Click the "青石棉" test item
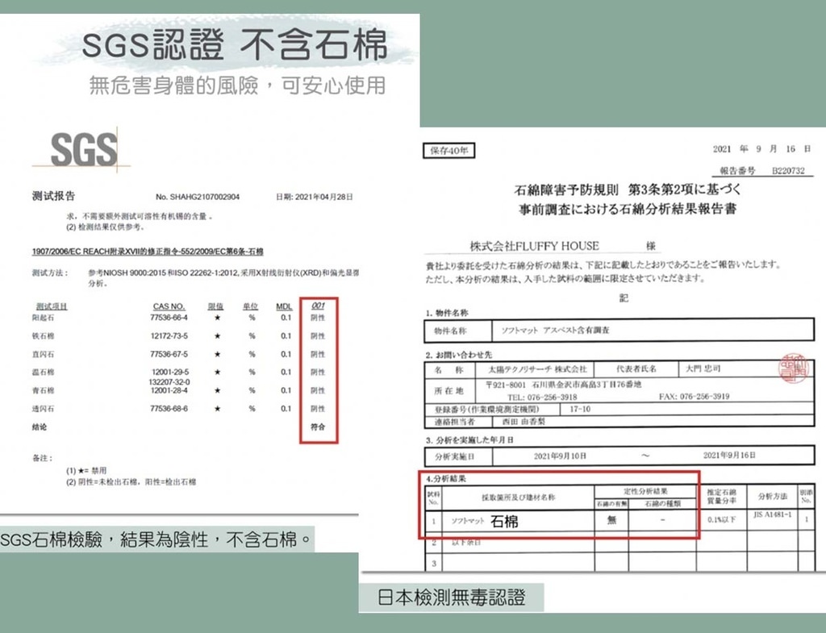The width and height of the screenshot is (826, 633). (43, 391)
